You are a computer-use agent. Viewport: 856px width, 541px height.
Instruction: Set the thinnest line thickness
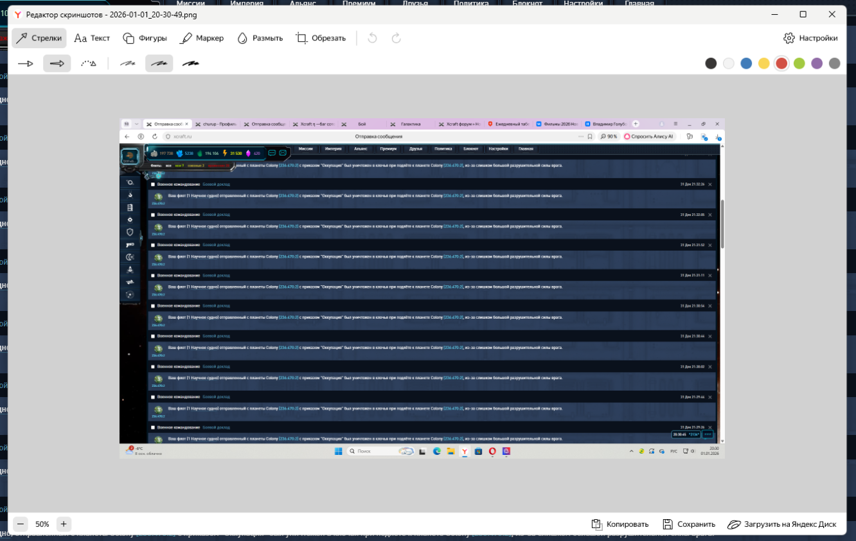127,63
